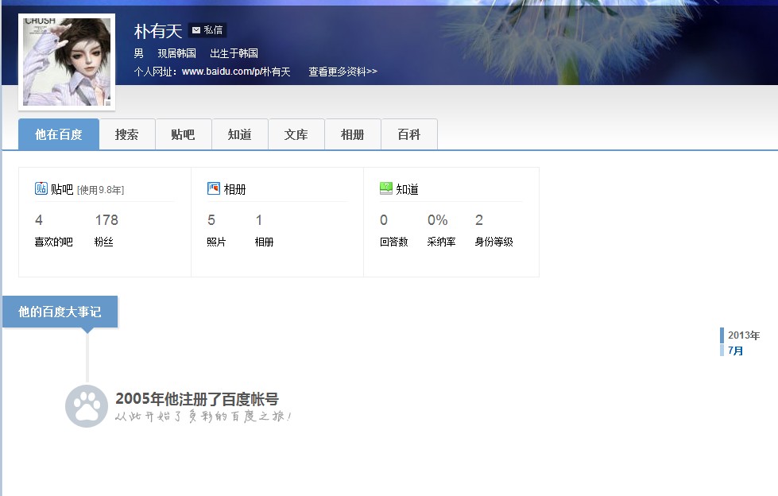
Task: Open the 贴吧 panel title link
Action: pos(62,189)
